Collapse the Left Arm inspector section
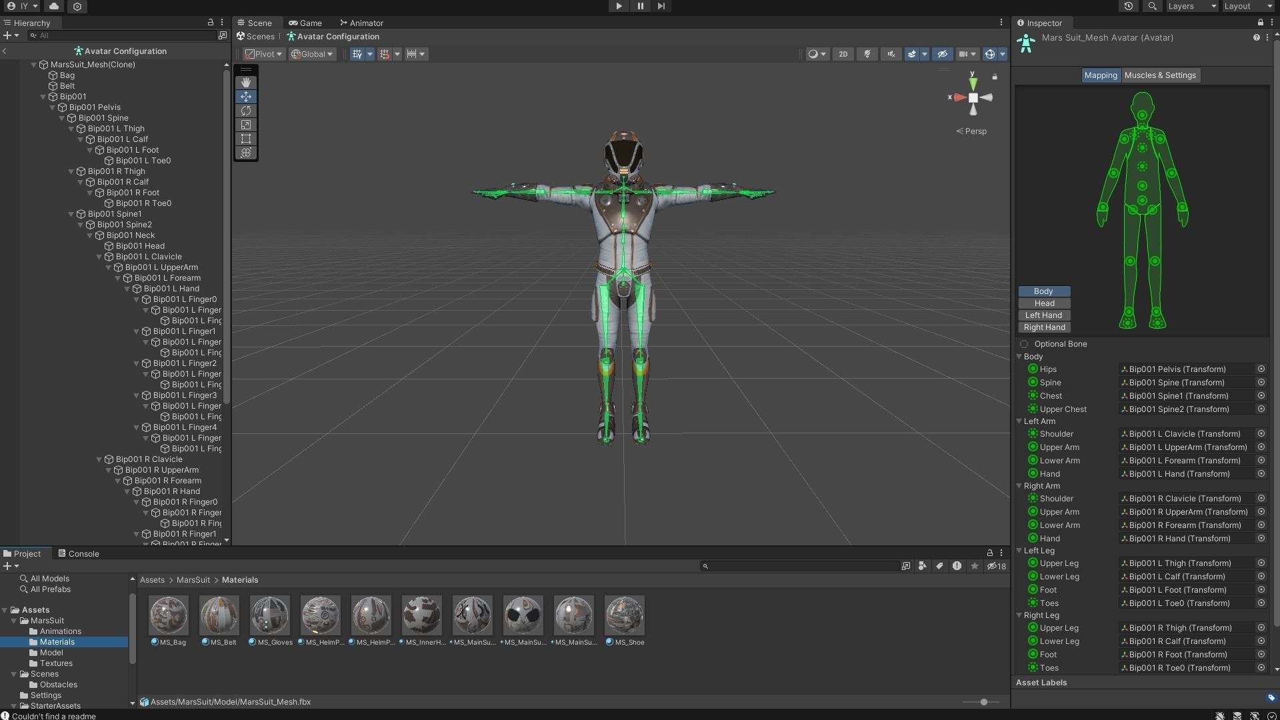This screenshot has height=720, width=1280. 1019,421
